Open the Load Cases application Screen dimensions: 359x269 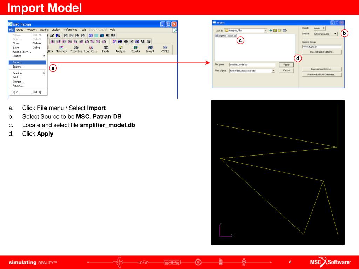click(91, 49)
